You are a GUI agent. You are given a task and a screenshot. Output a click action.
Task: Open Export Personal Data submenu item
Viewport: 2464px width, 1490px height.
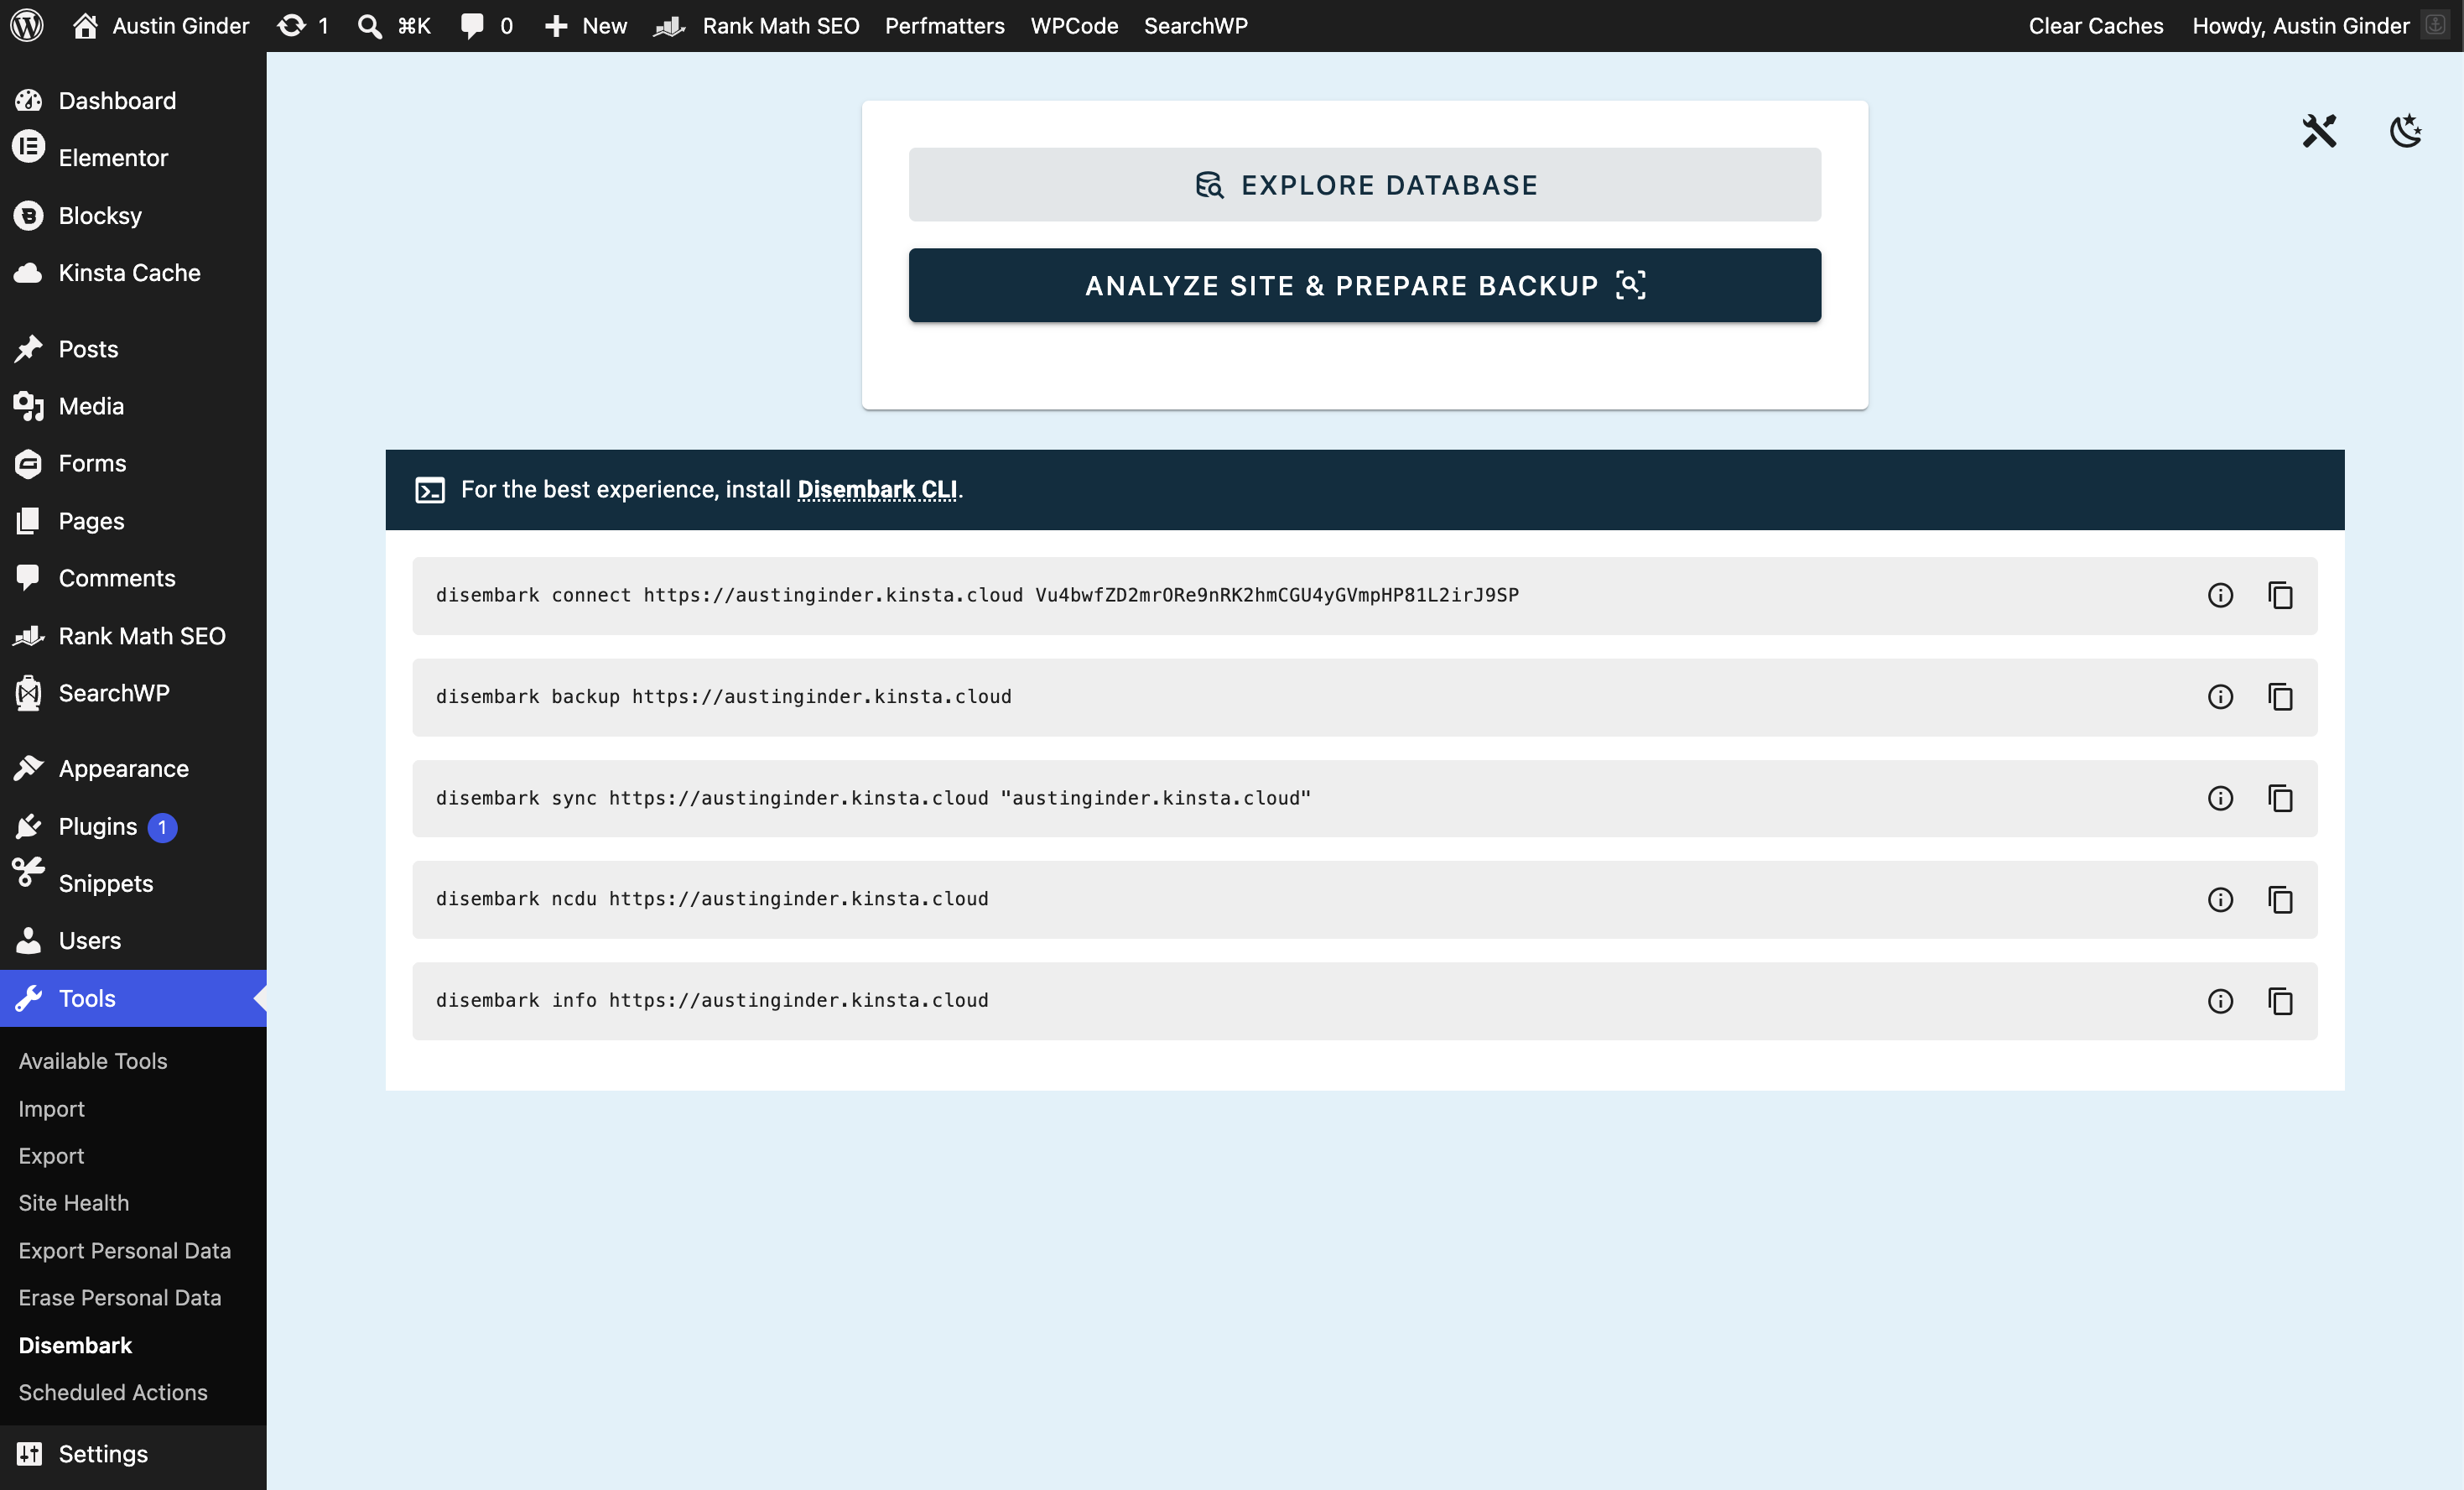pyautogui.click(x=125, y=1251)
